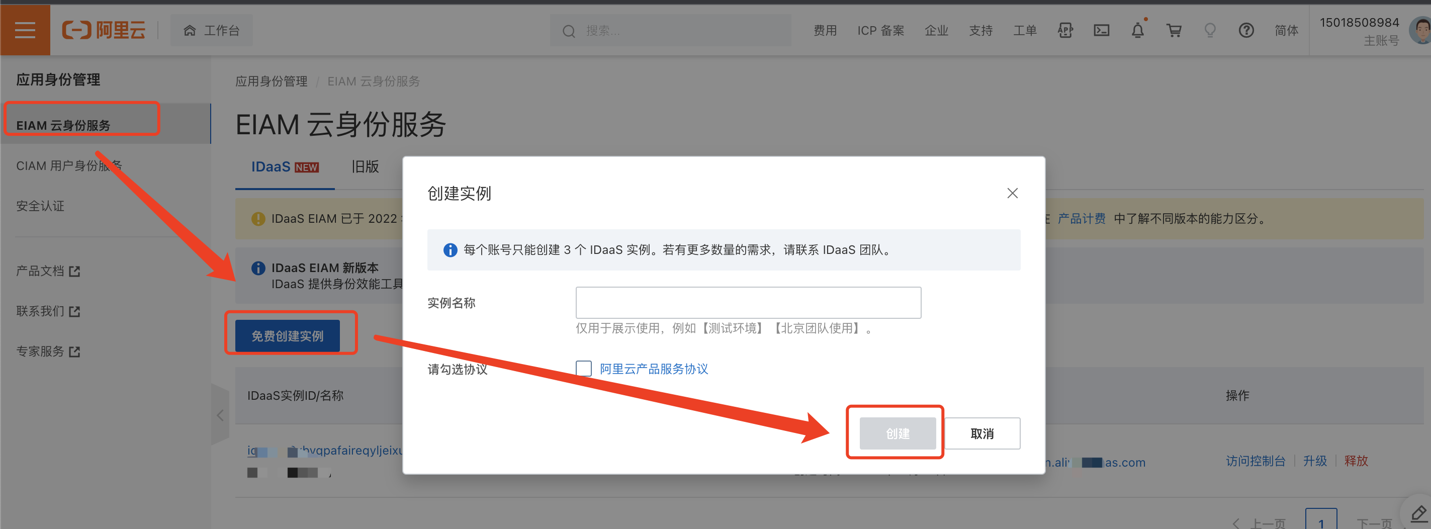The height and width of the screenshot is (529, 1431).
Task: Click 释放 for the instance
Action: [x=1356, y=461]
